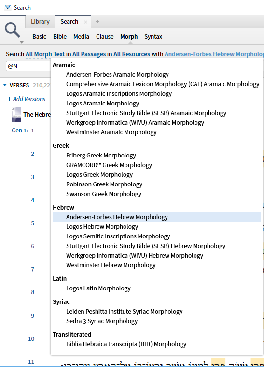This screenshot has width=264, height=367.
Task: Open the All Resources selector
Action: pyautogui.click(x=132, y=54)
